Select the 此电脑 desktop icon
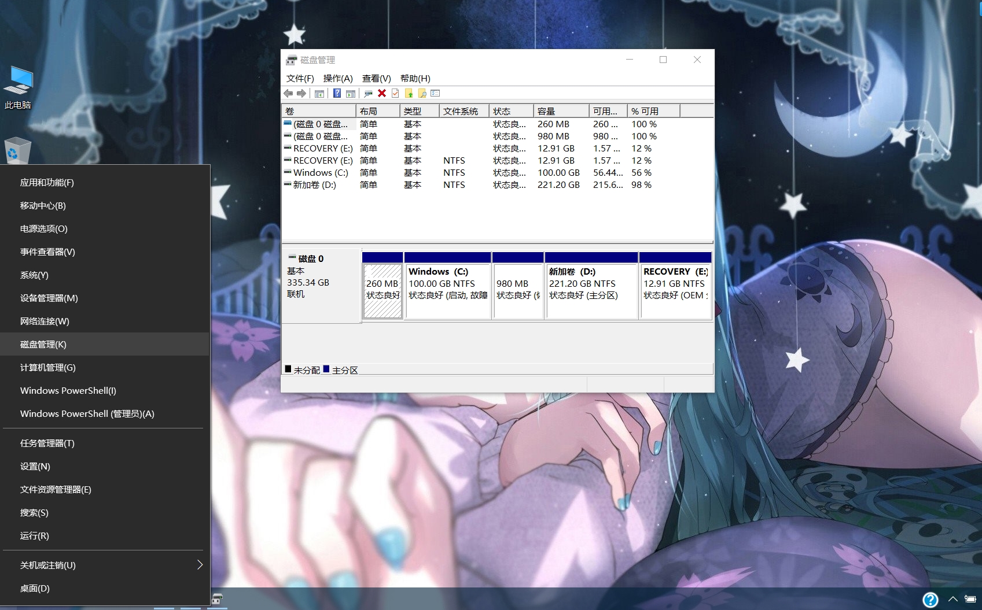The width and height of the screenshot is (982, 610). pyautogui.click(x=18, y=87)
